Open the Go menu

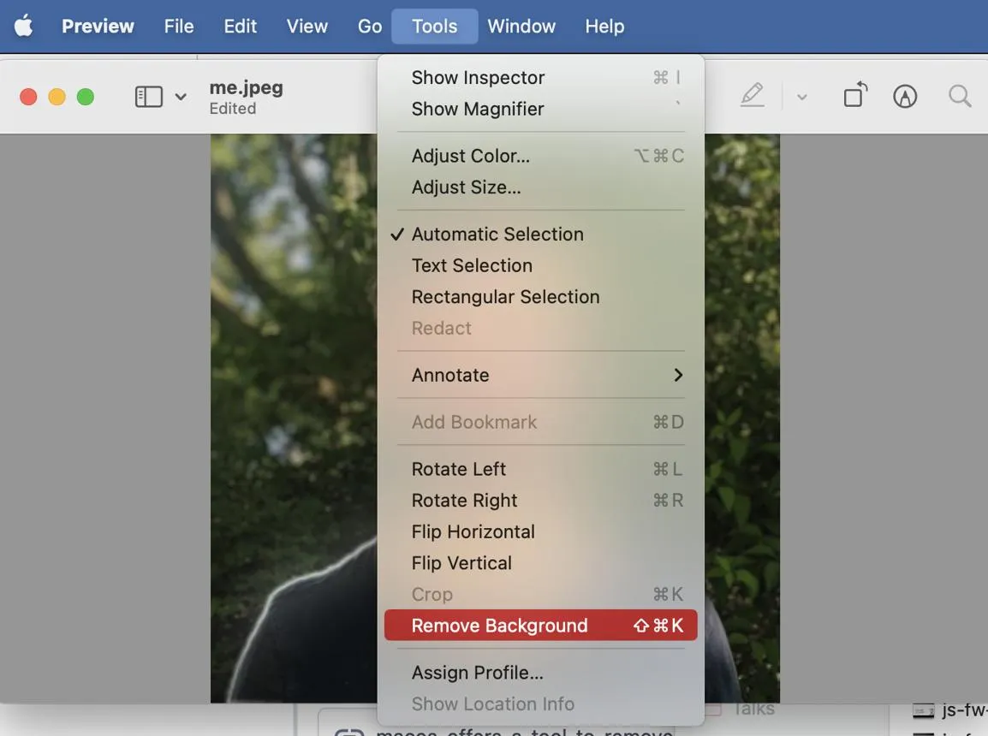(x=370, y=27)
